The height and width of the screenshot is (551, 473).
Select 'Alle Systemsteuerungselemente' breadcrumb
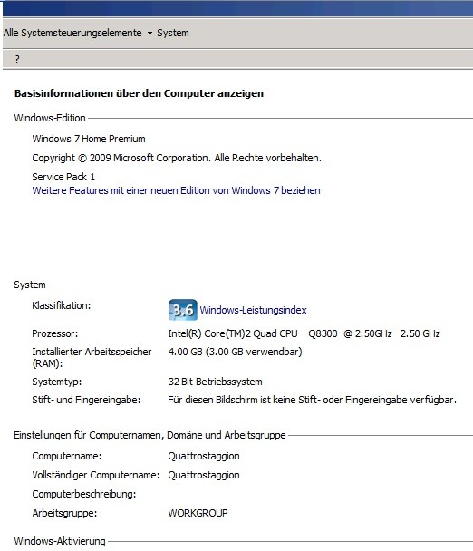72,33
